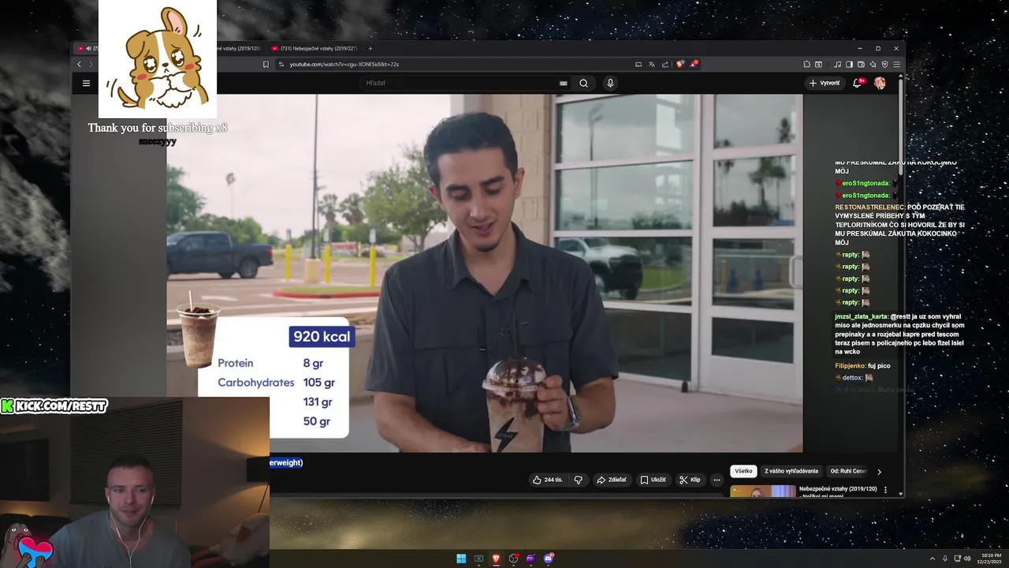This screenshot has height=568, width=1009.
Task: Create a clip with Klip button
Action: coord(690,480)
